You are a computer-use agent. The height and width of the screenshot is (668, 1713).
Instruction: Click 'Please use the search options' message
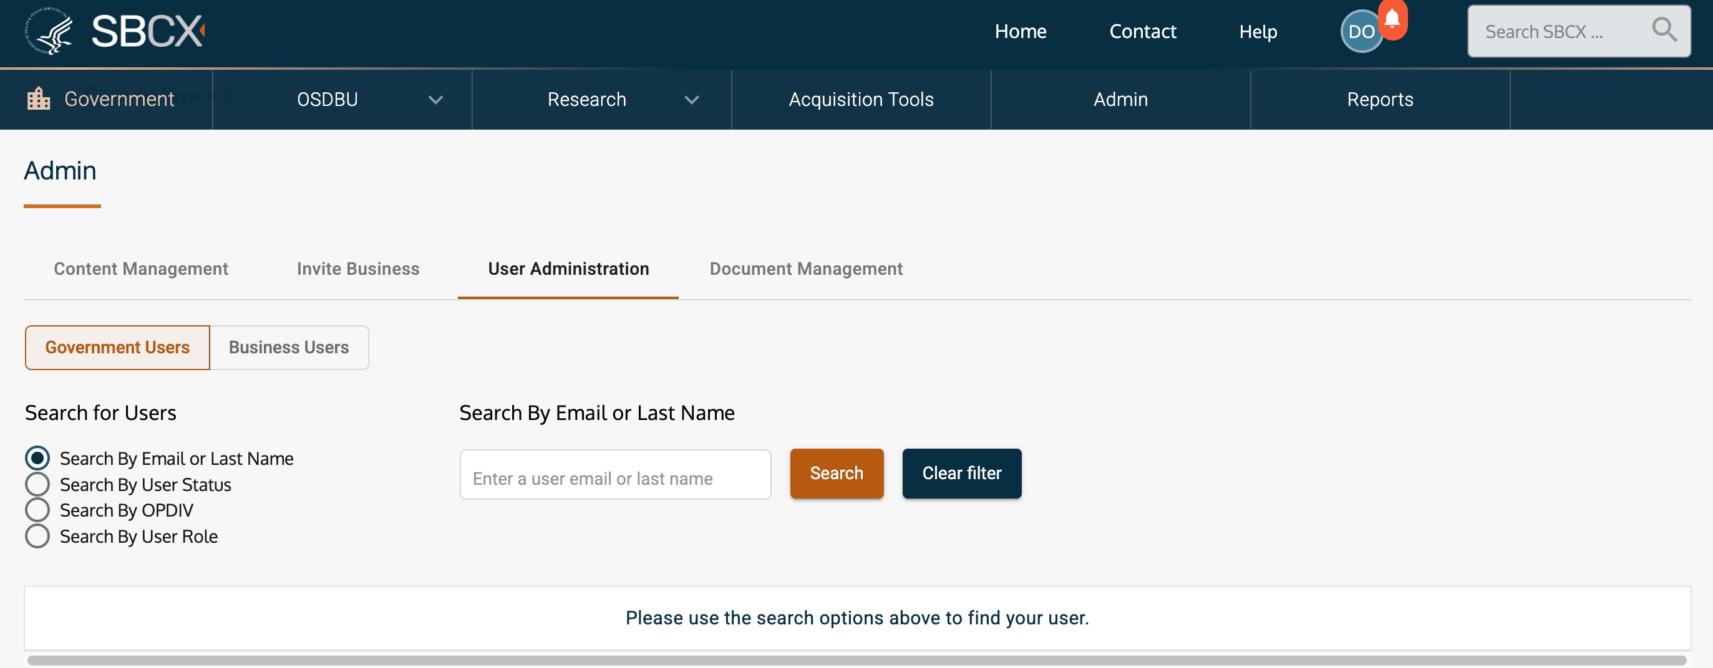tap(857, 618)
